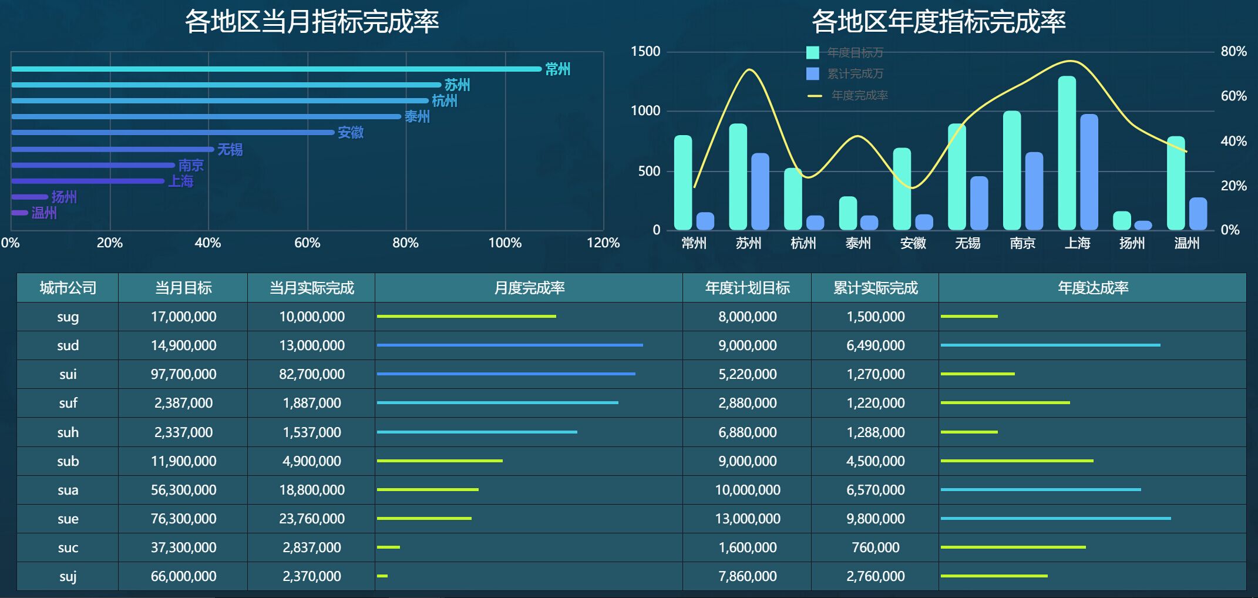Click the 温州 axis label
The image size is (1258, 598).
(1188, 242)
